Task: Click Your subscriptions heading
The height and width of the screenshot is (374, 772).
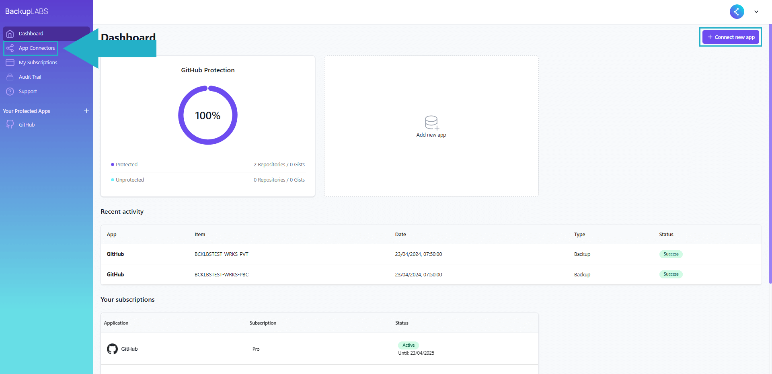Action: tap(127, 300)
